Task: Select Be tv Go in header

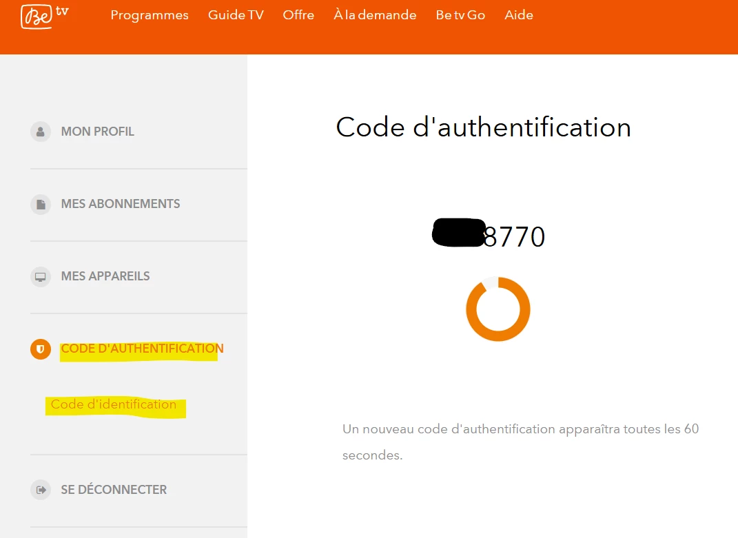Action: click(460, 15)
